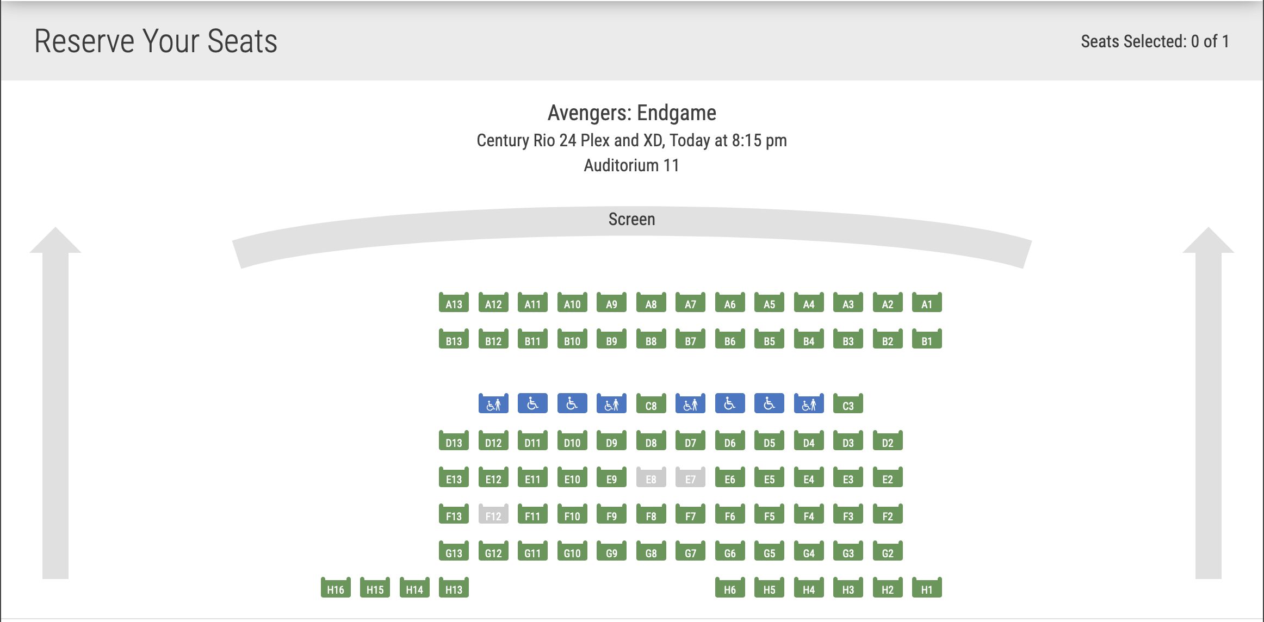This screenshot has height=622, width=1264.
Task: Select seat F13
Action: point(454,514)
